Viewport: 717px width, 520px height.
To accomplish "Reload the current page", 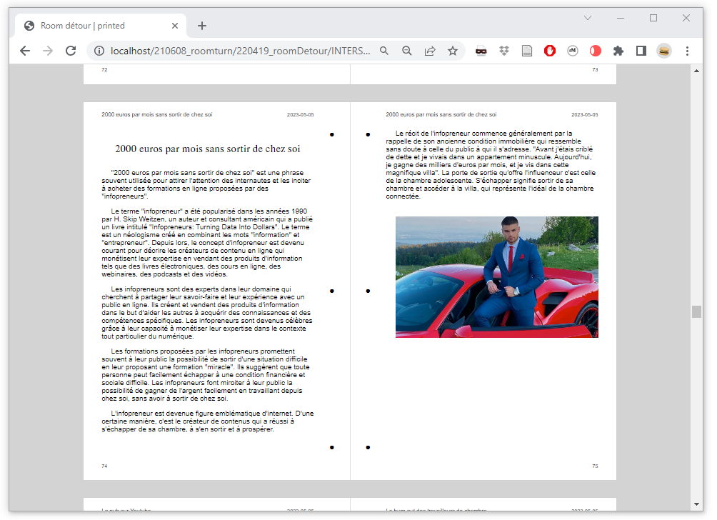I will coord(71,51).
